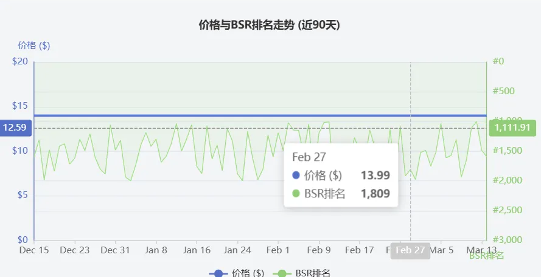Click the #2,000 BSR axis tick label

(x=504, y=180)
